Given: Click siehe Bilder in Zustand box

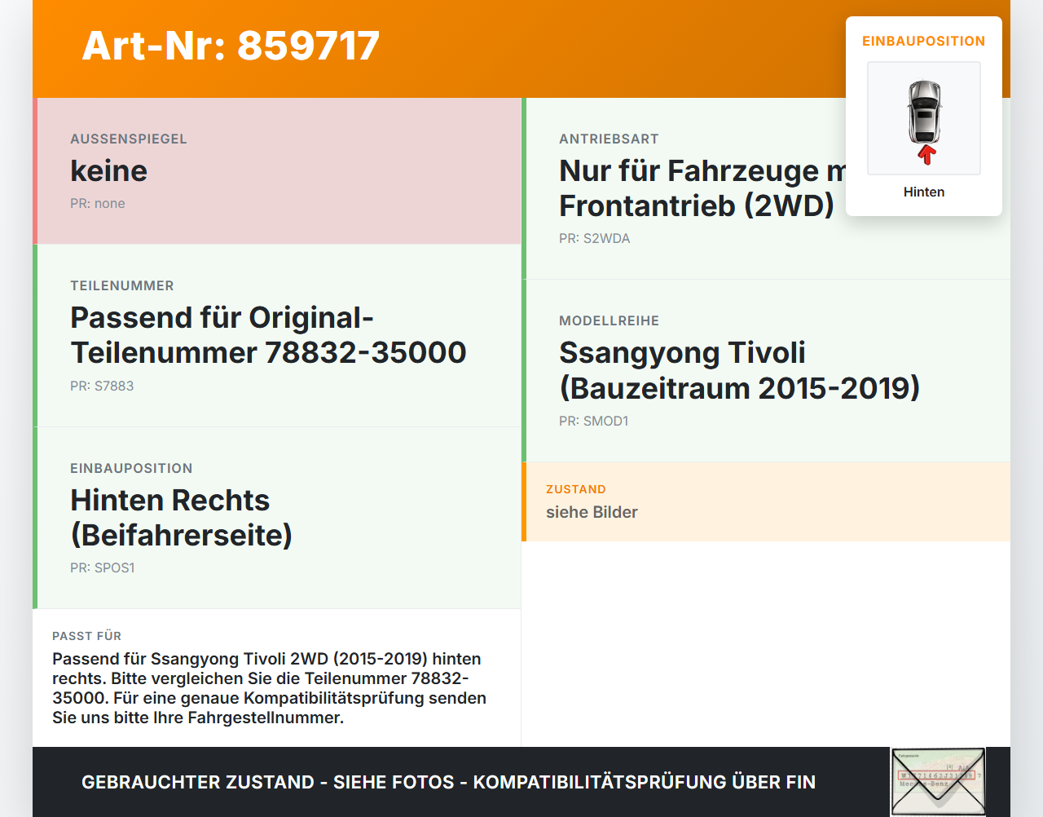Looking at the screenshot, I should (592, 512).
